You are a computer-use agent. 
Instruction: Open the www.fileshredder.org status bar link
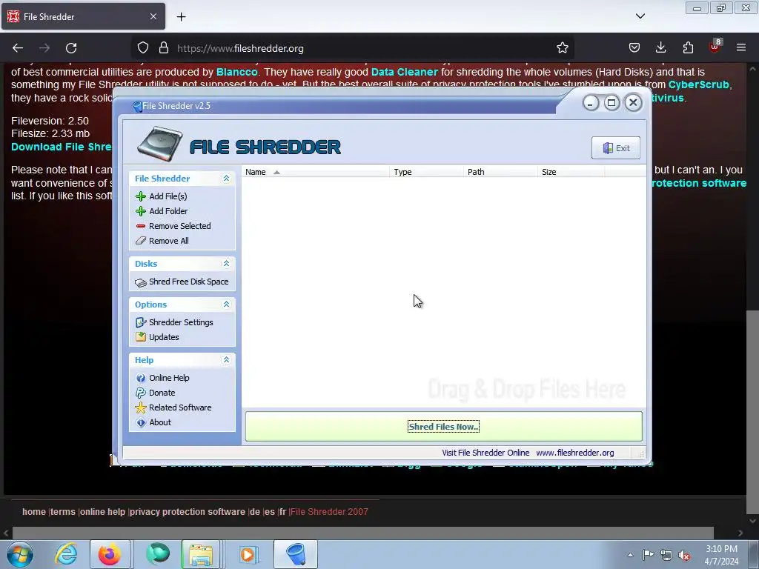point(575,453)
